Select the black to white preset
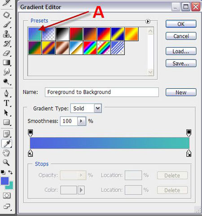 coord(62,34)
